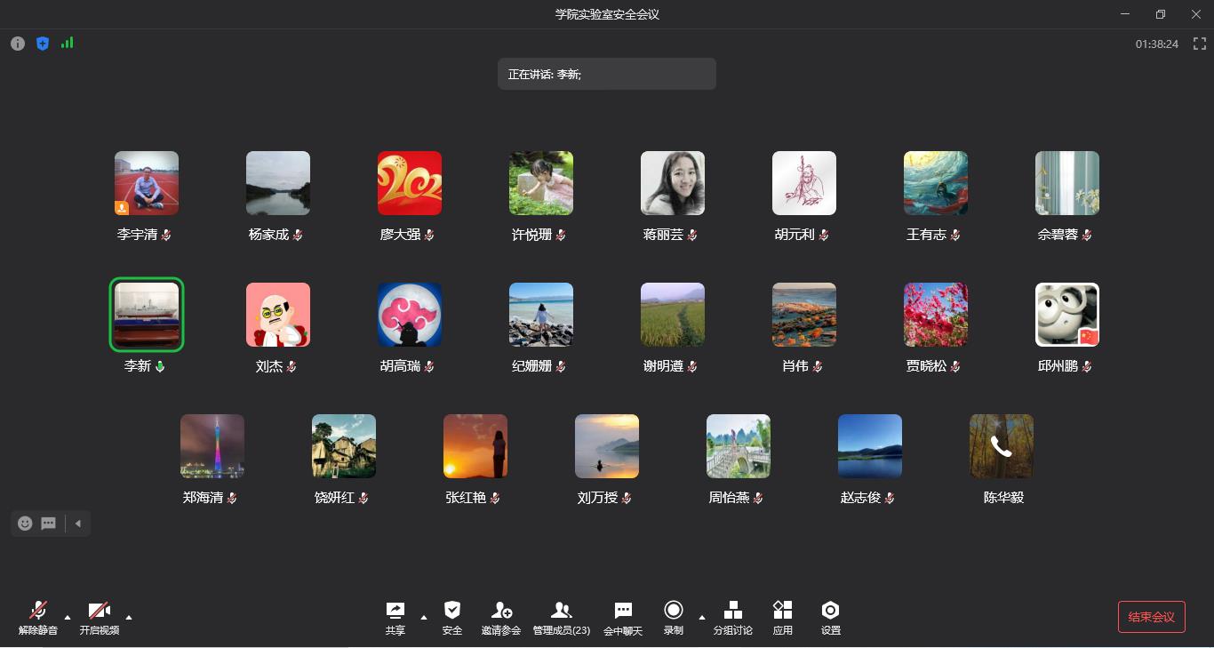Expand video options arrow
The height and width of the screenshot is (648, 1214).
(129, 617)
